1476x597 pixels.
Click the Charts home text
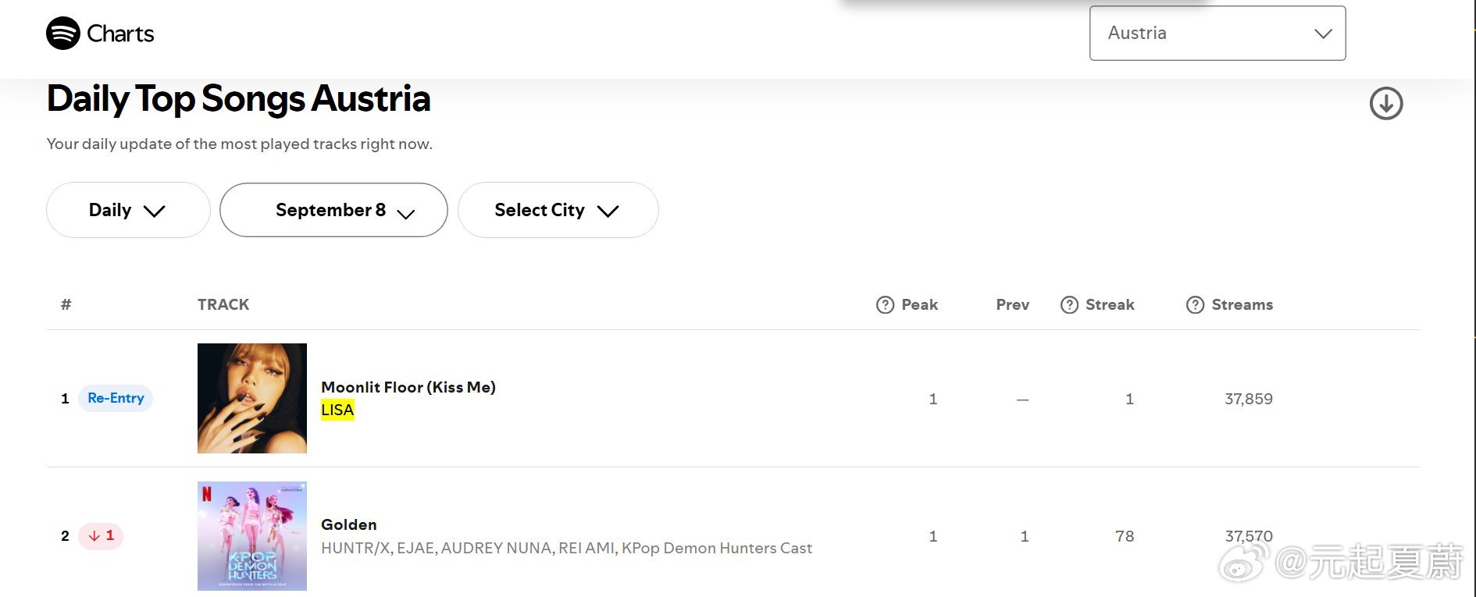coord(120,34)
